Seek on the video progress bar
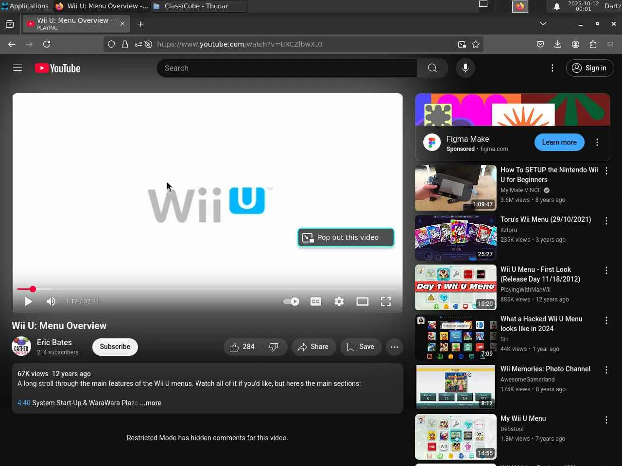Image resolution: width=622 pixels, height=466 pixels. [207, 289]
